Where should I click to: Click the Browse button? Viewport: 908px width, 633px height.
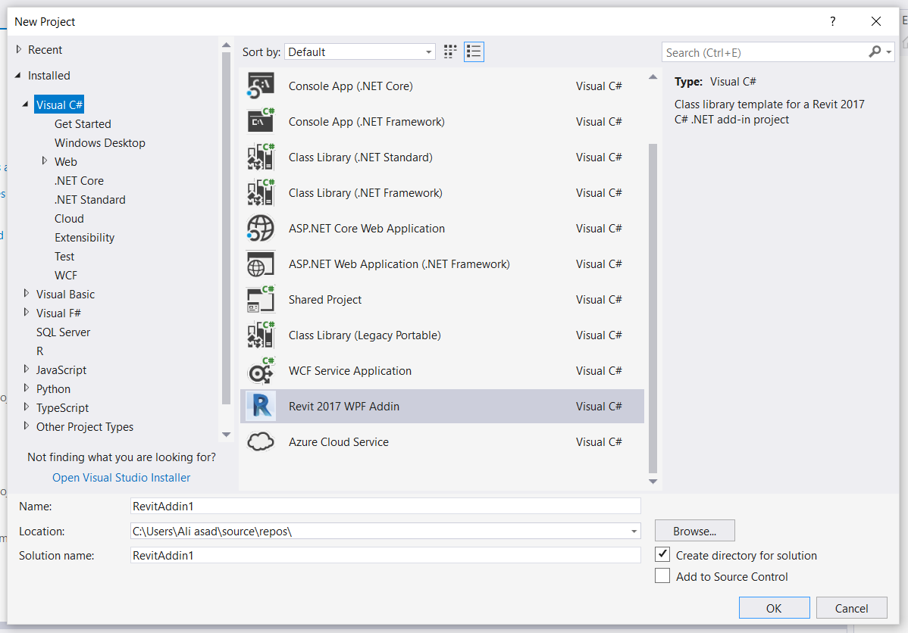[x=694, y=530]
